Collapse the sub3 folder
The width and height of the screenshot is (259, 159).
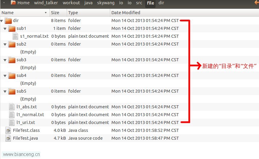[5, 60]
